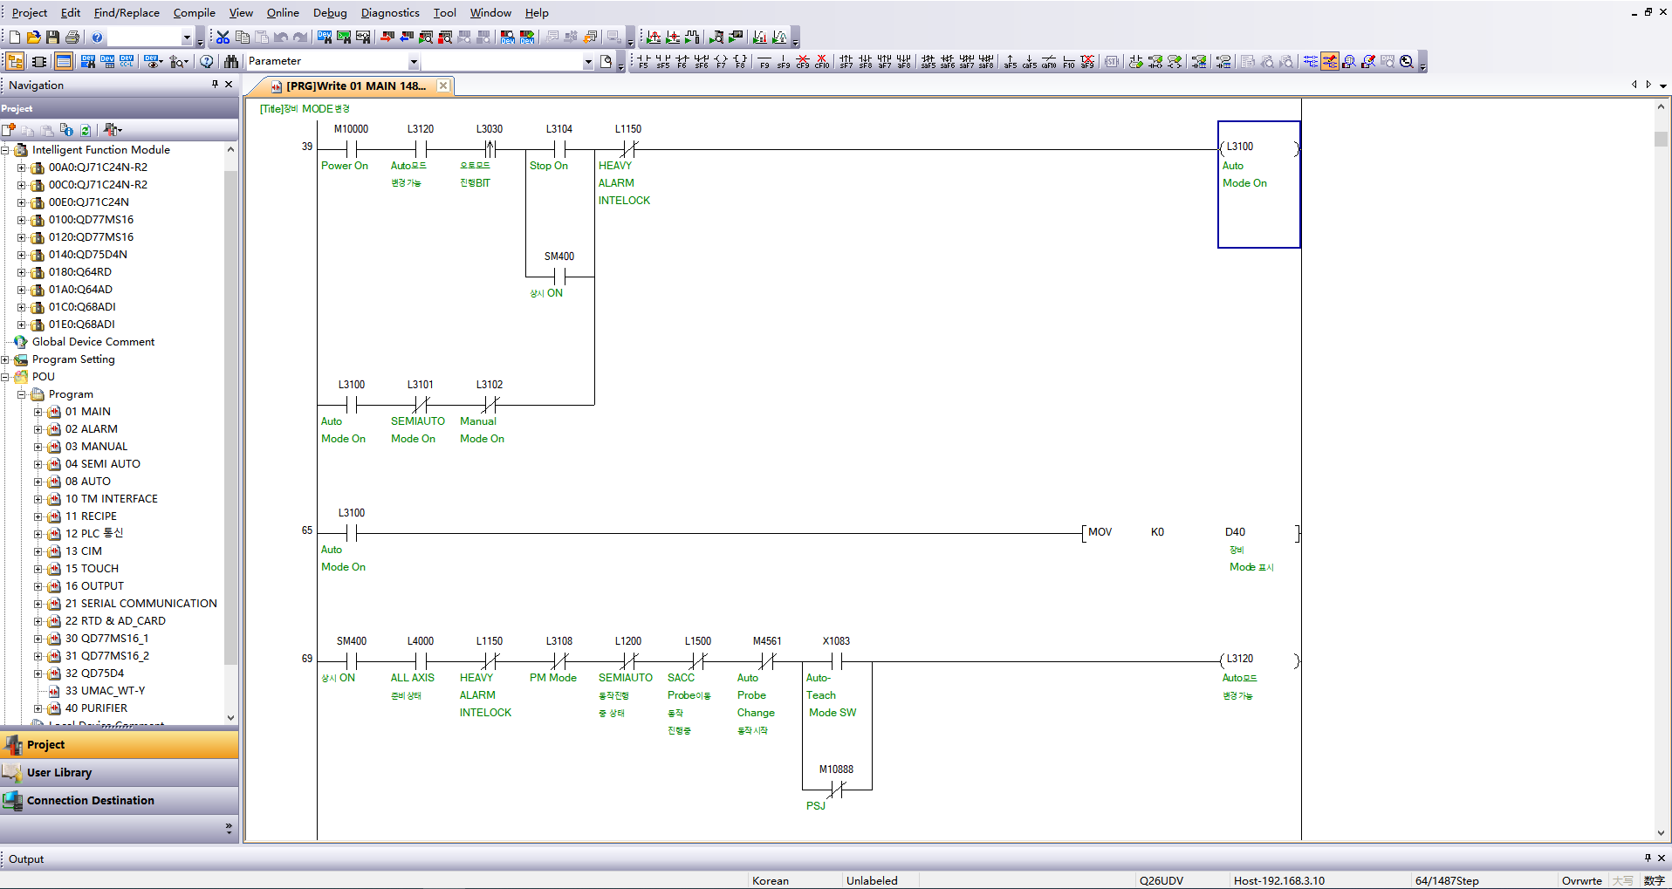The height and width of the screenshot is (889, 1672).
Task: Open the Online menu
Action: pos(282,12)
